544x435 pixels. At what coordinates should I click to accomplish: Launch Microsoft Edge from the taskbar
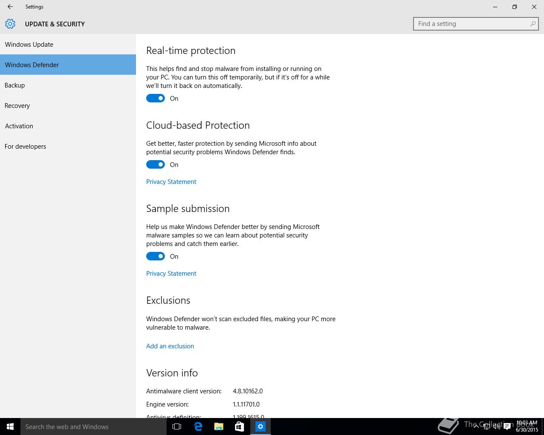[x=198, y=427]
